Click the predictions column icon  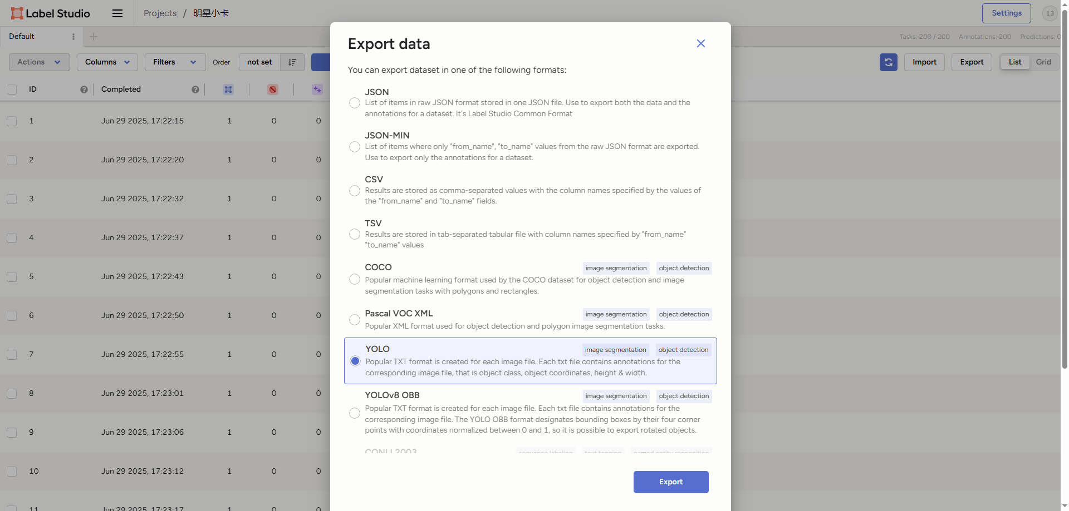tap(317, 90)
